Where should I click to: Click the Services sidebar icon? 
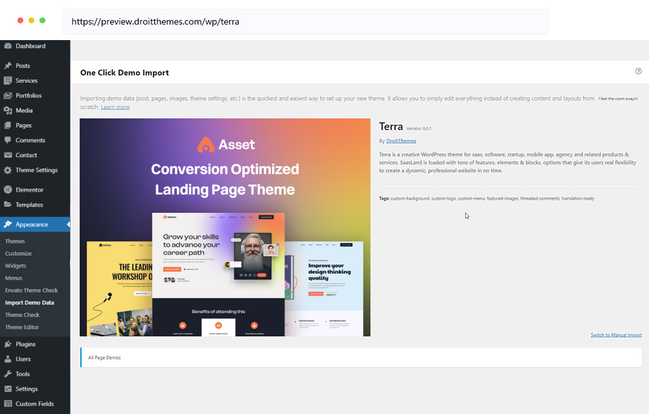(x=8, y=81)
